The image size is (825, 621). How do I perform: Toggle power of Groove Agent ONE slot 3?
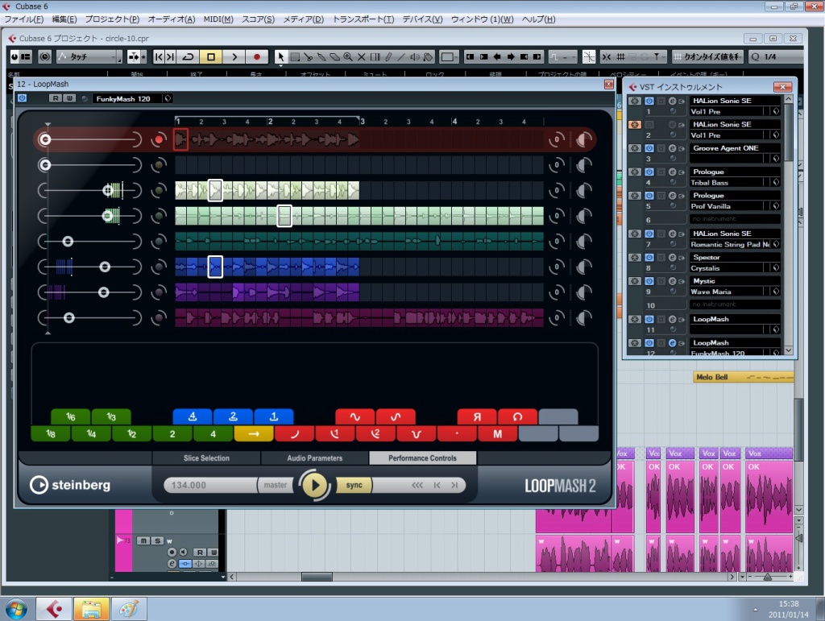649,148
